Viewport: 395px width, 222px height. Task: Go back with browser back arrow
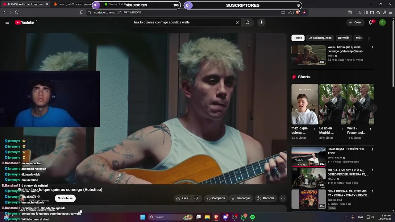pyautogui.click(x=5, y=12)
